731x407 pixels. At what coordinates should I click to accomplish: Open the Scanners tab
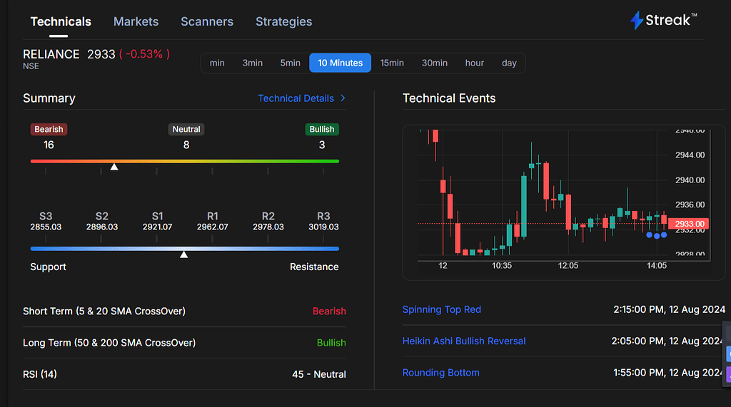(207, 21)
